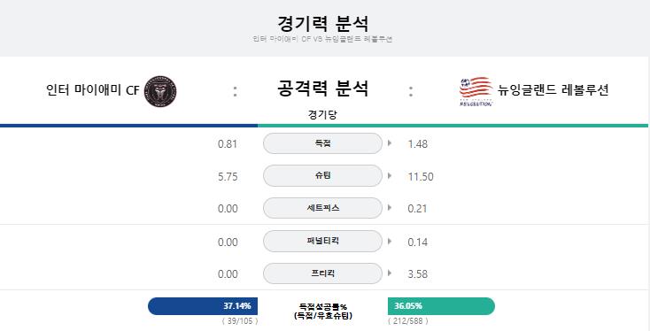Click the green 36.05% success rate bar
This screenshot has width=650, height=331.
coord(442,306)
